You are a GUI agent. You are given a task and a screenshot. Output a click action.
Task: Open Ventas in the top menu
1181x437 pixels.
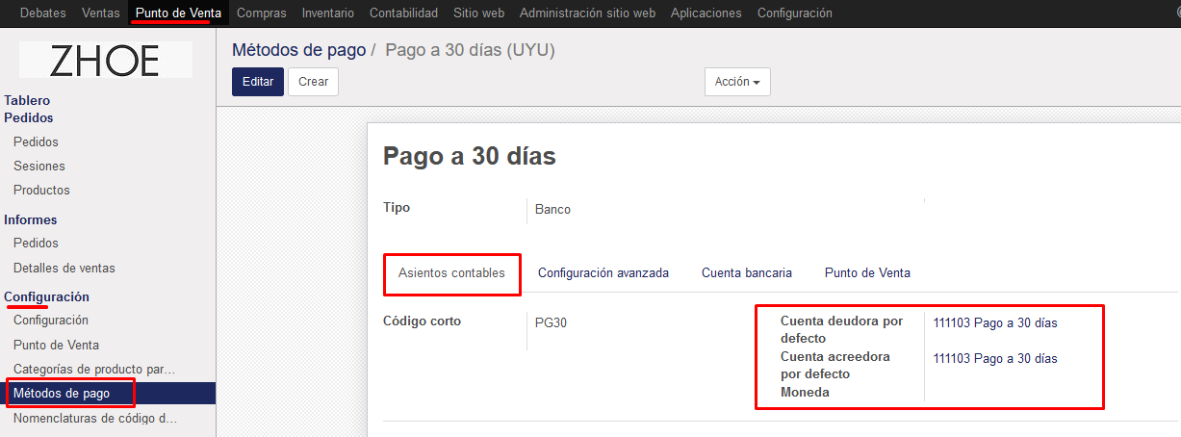(101, 13)
